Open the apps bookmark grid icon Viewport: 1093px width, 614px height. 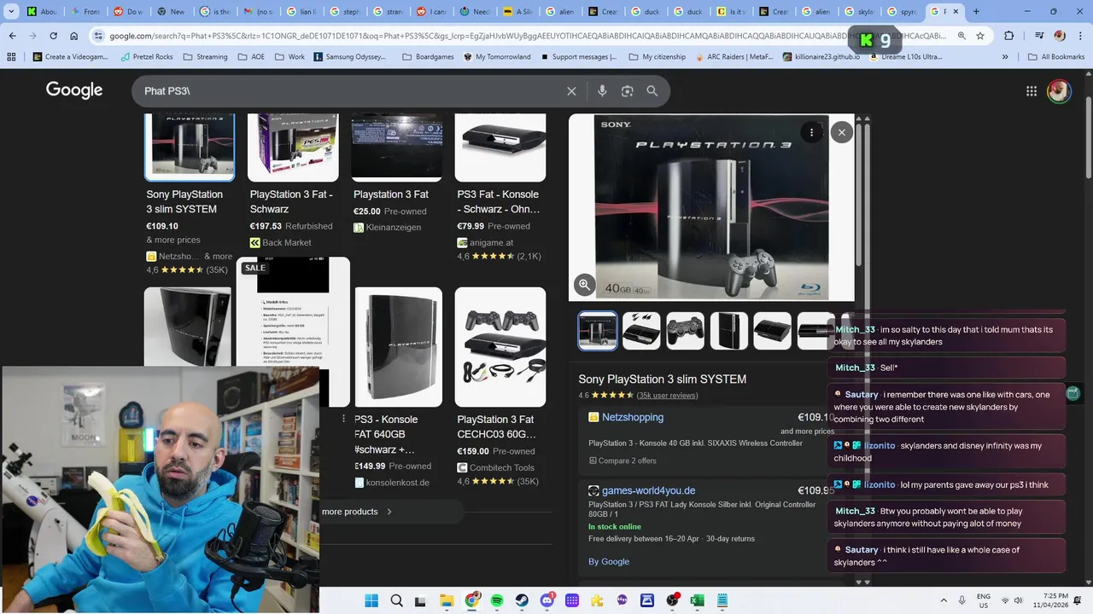[x=11, y=57]
